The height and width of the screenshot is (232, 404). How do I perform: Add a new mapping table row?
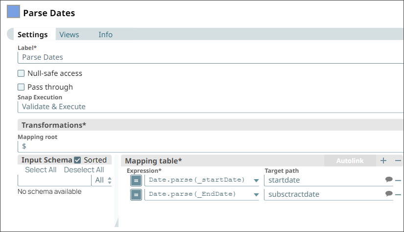[x=383, y=161]
